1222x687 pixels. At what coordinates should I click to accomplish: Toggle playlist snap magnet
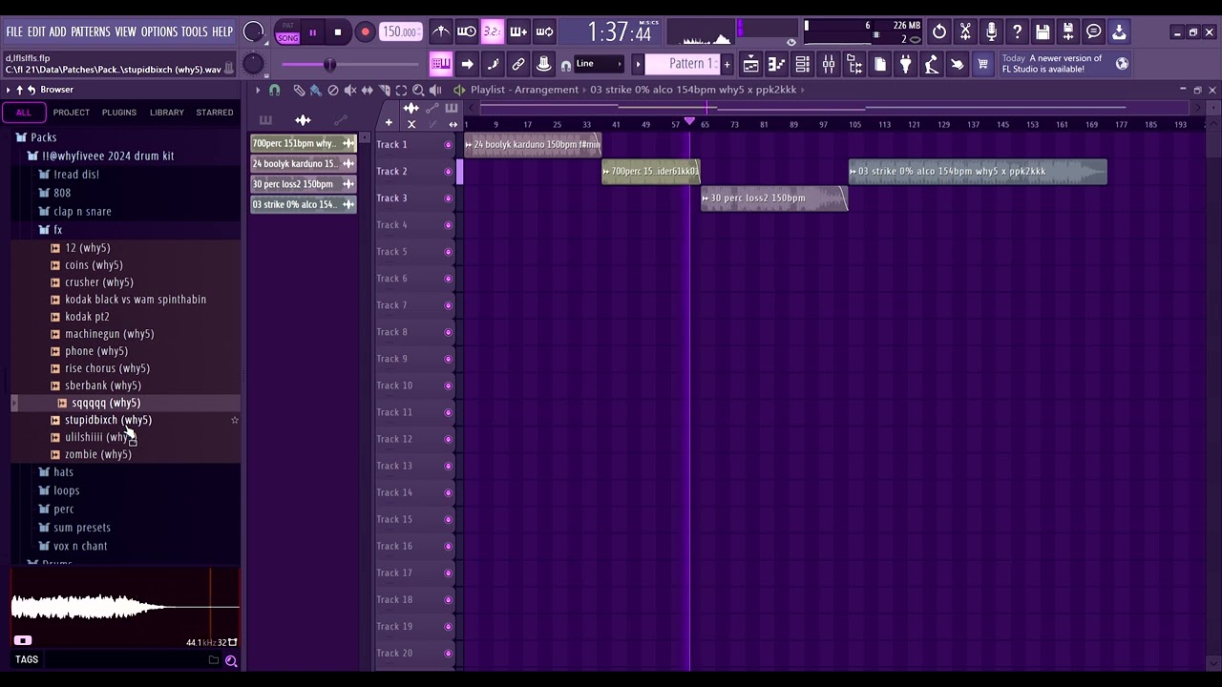pos(275,90)
